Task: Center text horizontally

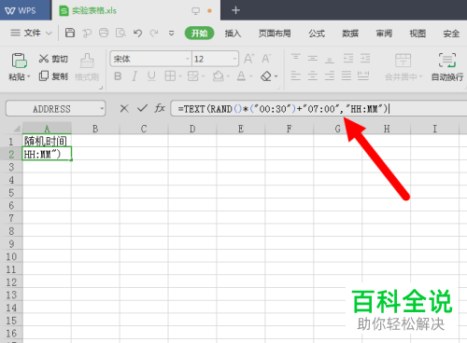Action: coord(313,75)
